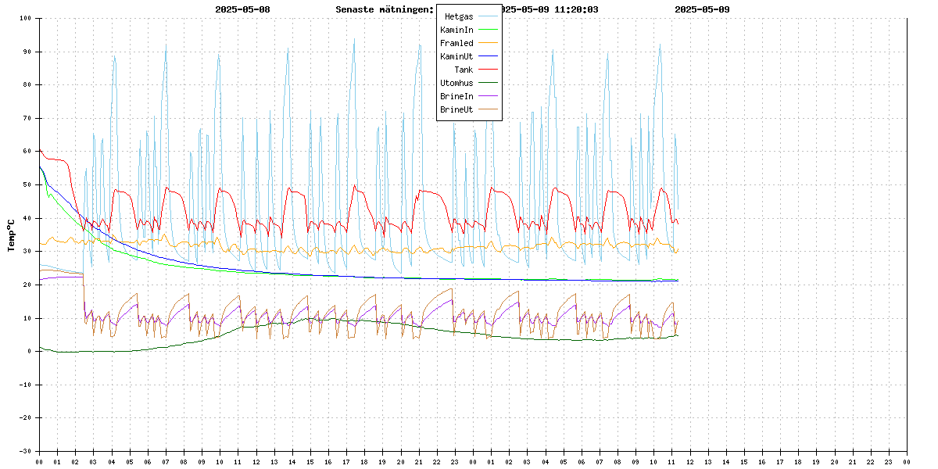
Task: Click the red Tank line sample in legend
Action: [x=487, y=70]
